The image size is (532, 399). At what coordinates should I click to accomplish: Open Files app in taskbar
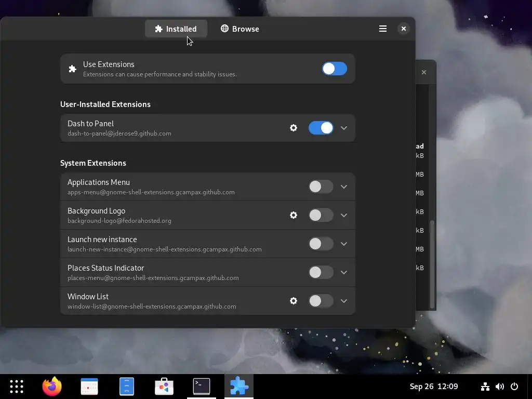[x=127, y=387]
